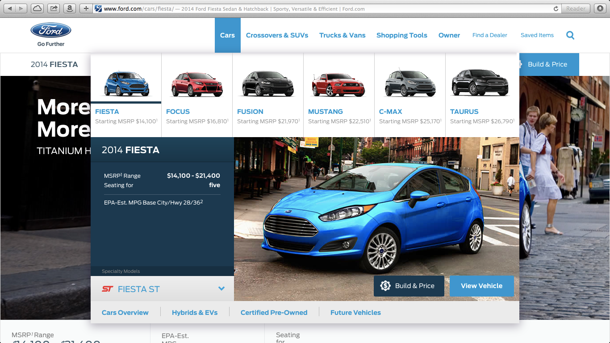Click the Ford favicon in address bar
Viewport: 610px width, 343px height.
click(x=99, y=8)
